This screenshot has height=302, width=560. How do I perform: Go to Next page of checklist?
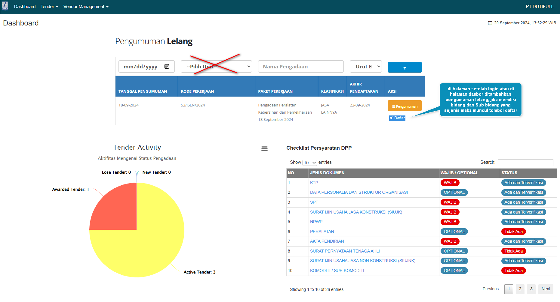click(546, 289)
